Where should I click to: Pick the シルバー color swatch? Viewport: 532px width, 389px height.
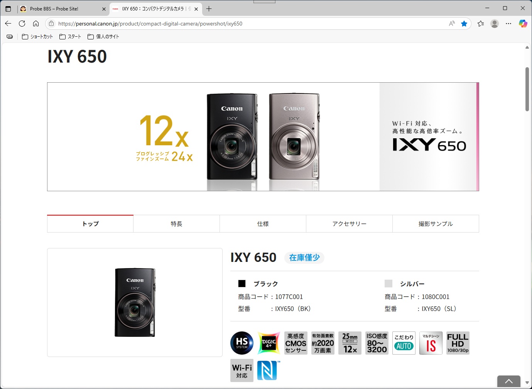pos(388,284)
